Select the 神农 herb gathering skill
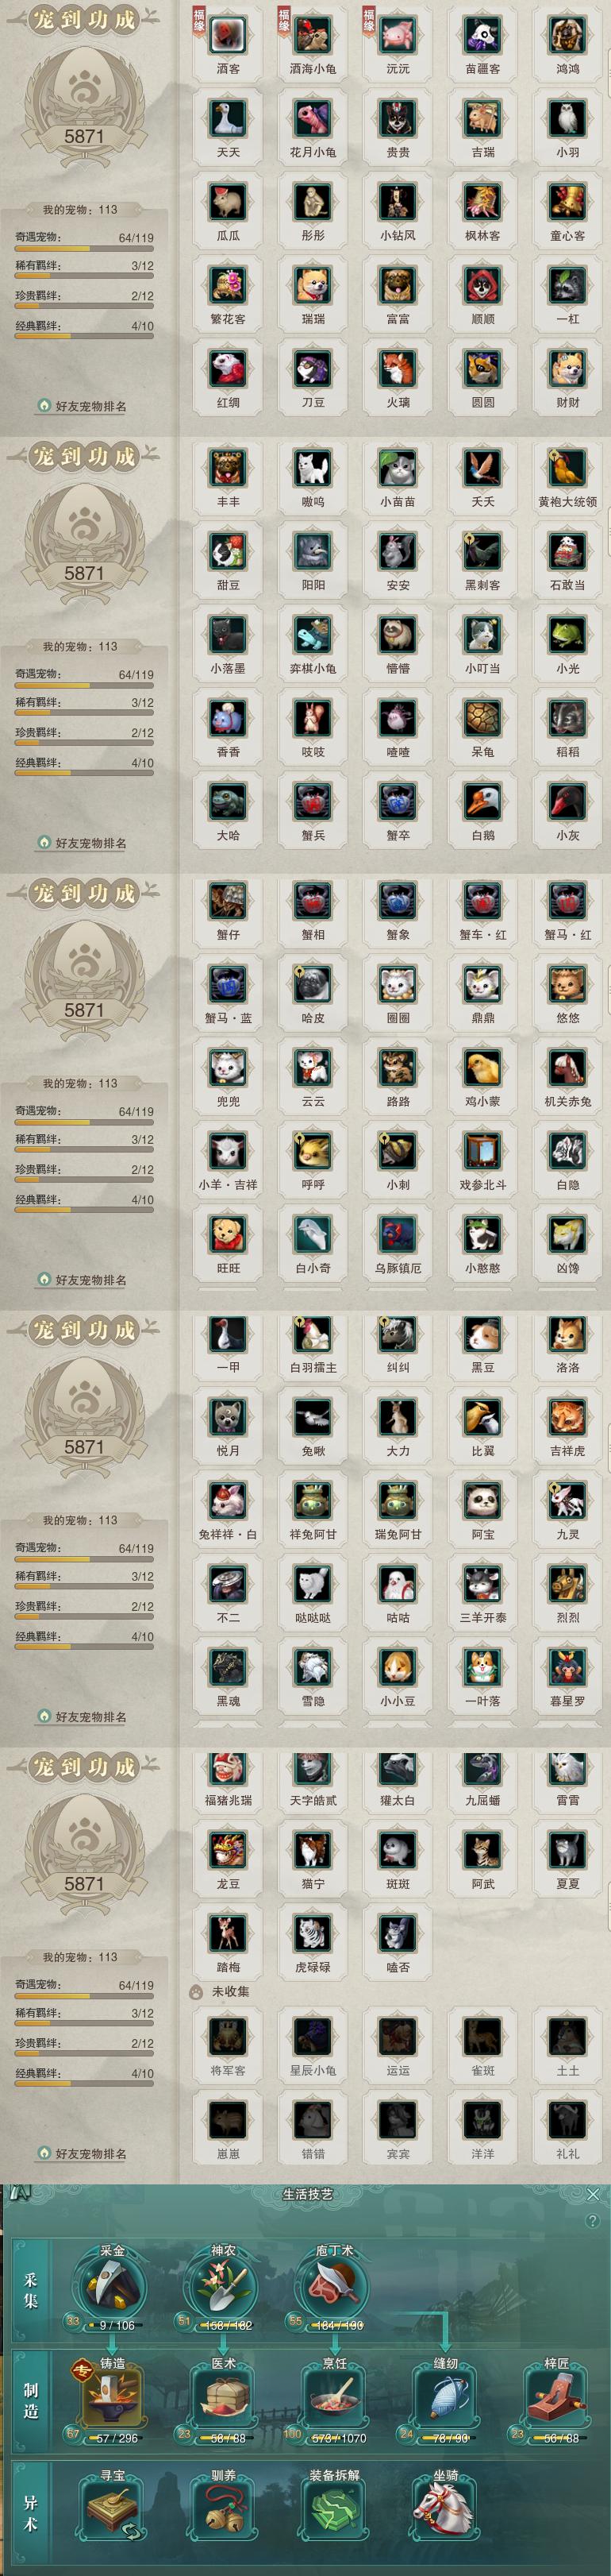611x2576 pixels. tap(223, 2283)
